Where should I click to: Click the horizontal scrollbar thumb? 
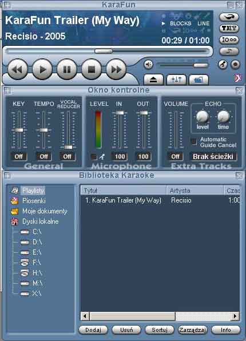(132, 316)
